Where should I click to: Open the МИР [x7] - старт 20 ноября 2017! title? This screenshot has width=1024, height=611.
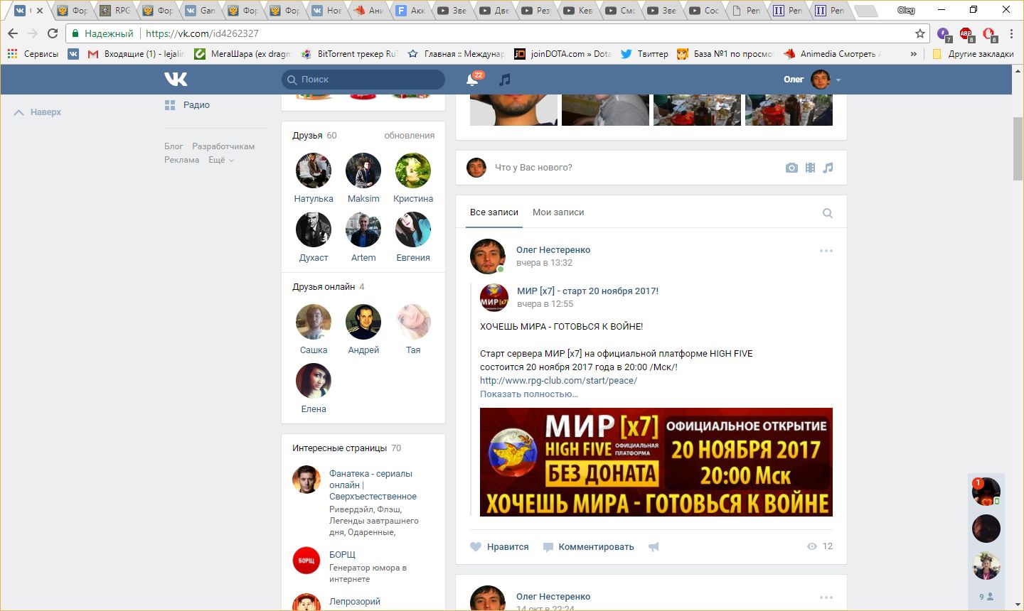587,291
